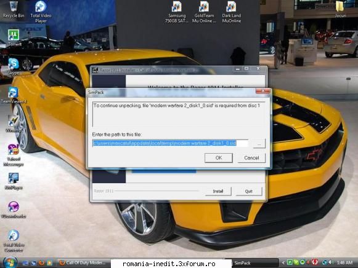Click Quit in the Razor 1911 installer
The width and height of the screenshot is (358, 268).
pos(249,191)
